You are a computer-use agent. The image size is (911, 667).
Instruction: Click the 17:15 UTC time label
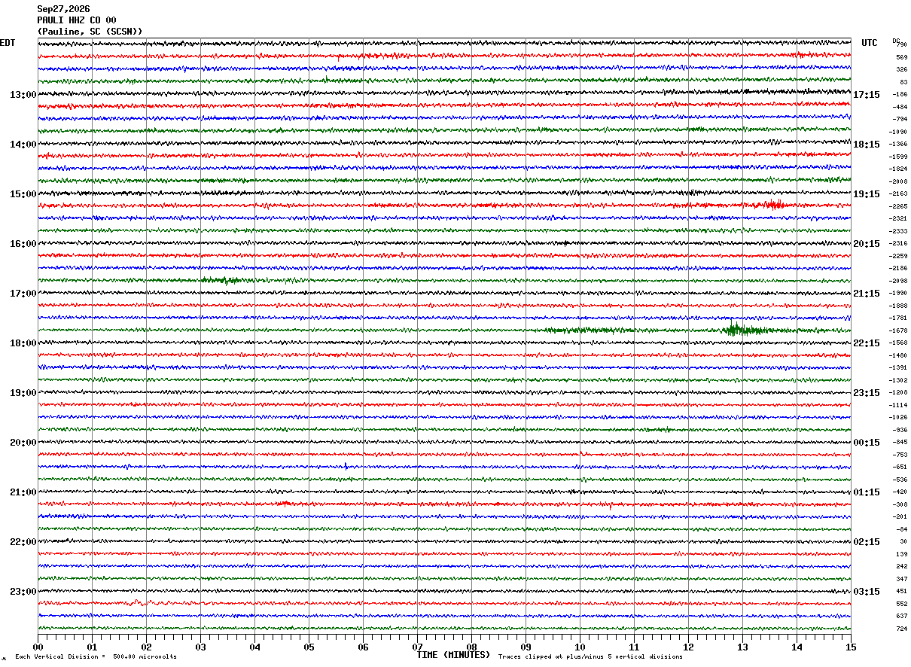[867, 95]
